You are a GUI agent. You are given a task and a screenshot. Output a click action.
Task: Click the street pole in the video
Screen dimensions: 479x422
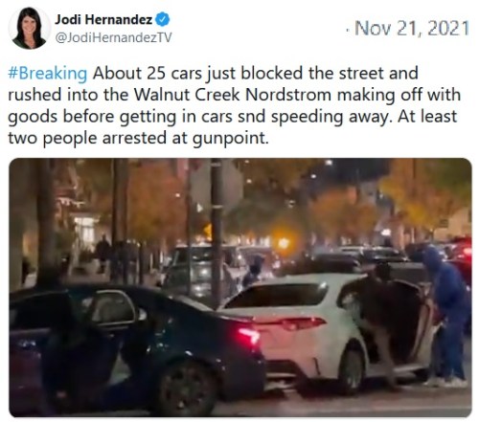(217, 233)
